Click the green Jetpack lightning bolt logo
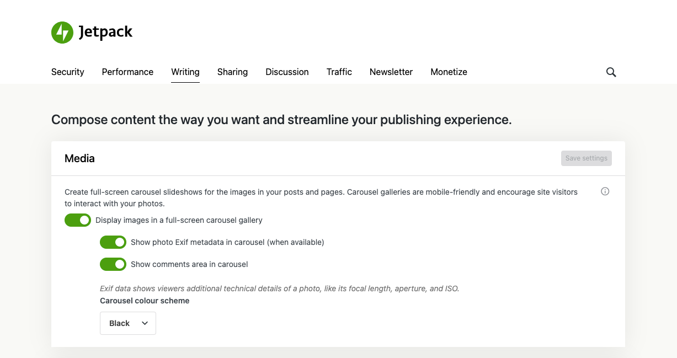Screen dimensions: 677x358 tap(62, 33)
